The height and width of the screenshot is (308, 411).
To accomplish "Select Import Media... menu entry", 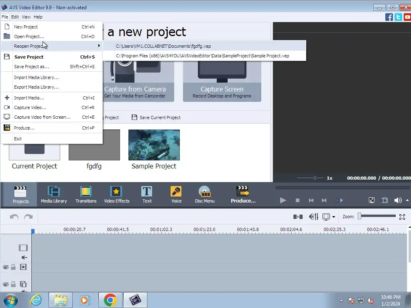I will pos(52,98).
